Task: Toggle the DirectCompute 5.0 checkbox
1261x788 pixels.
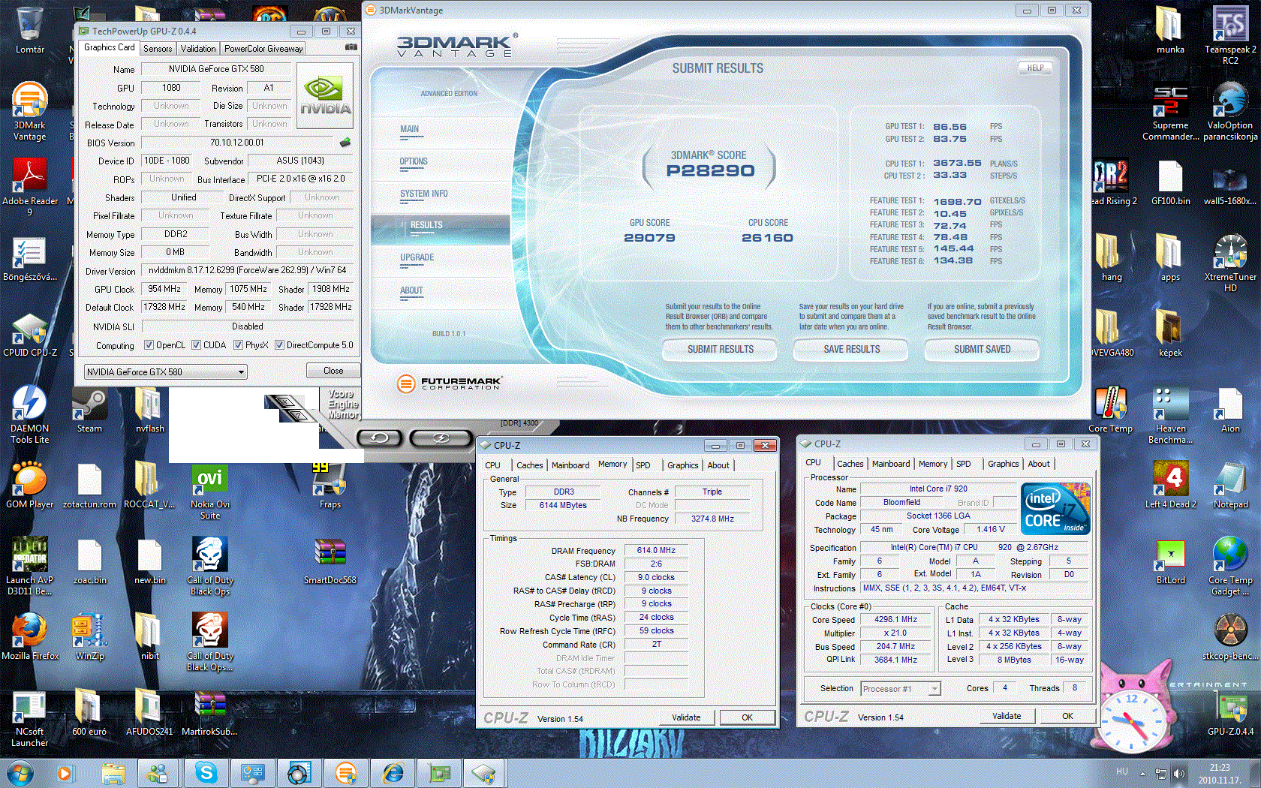Action: coord(279,345)
